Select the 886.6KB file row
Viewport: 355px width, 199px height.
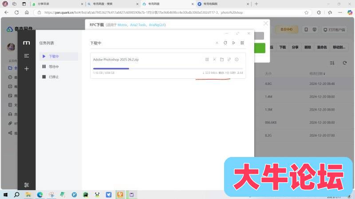coord(304,122)
